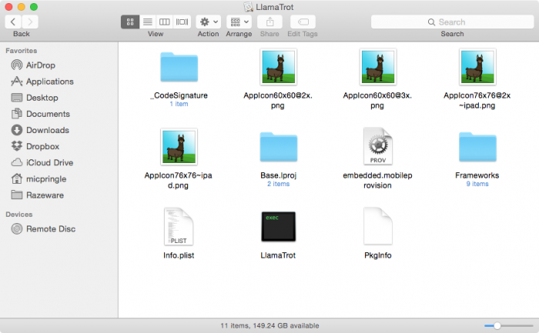Viewport: 539px width, 333px height.
Task: Click the LlamaTrot title bar proxy icon
Action: [x=248, y=7]
